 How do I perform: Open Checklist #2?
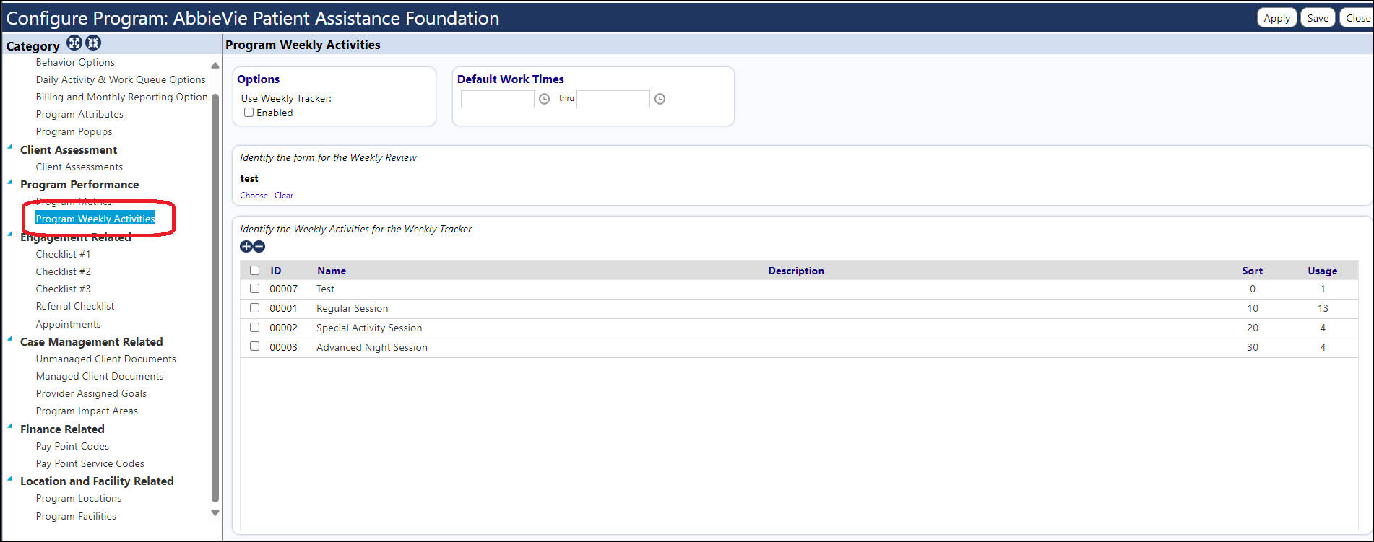tap(63, 272)
